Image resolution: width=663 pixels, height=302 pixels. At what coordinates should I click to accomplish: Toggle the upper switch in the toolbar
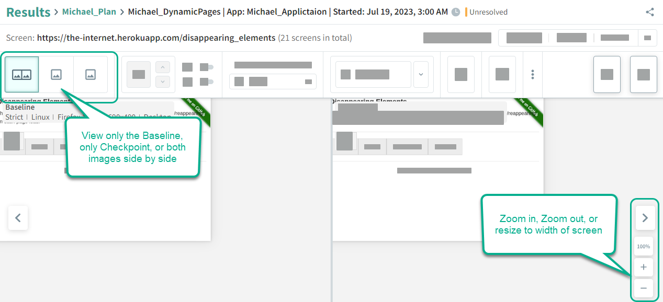coord(207,67)
